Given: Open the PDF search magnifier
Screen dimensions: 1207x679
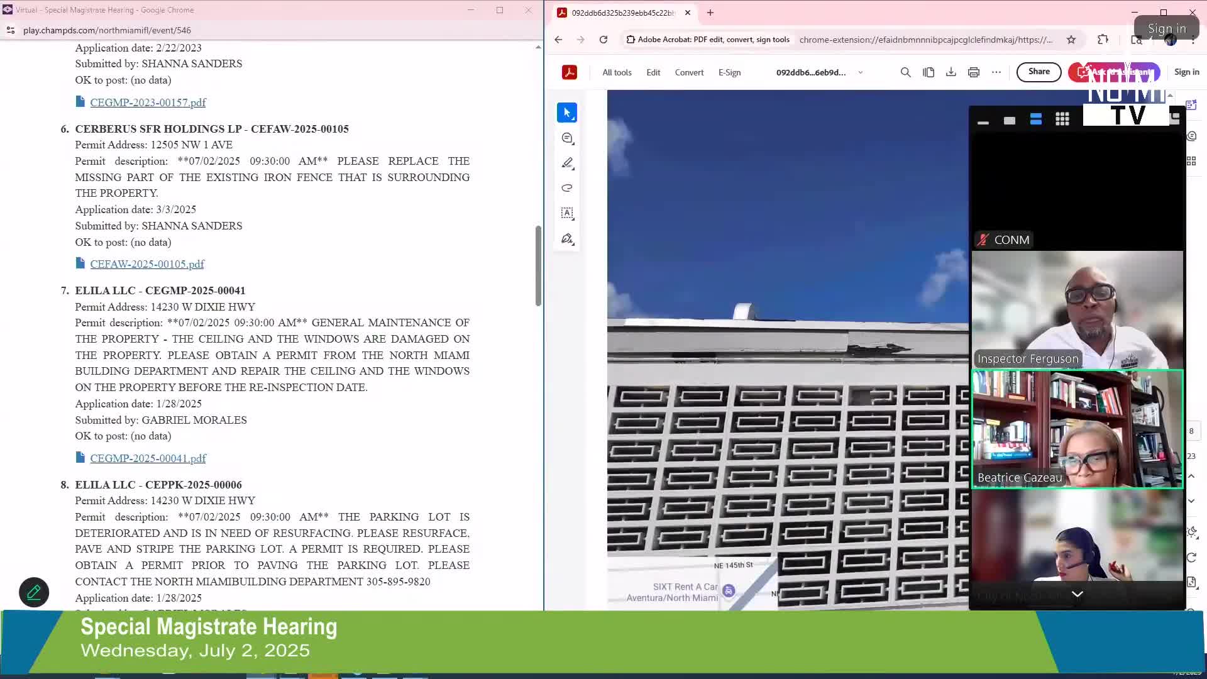Looking at the screenshot, I should [x=905, y=72].
